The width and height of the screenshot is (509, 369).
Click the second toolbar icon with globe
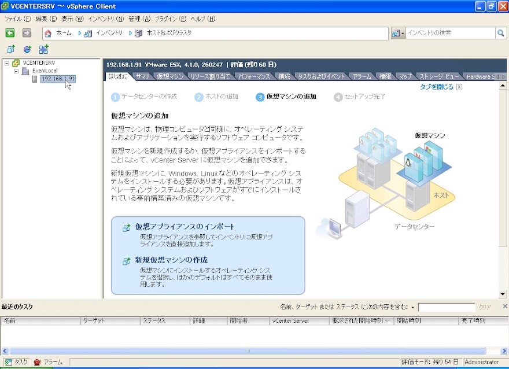tap(27, 49)
